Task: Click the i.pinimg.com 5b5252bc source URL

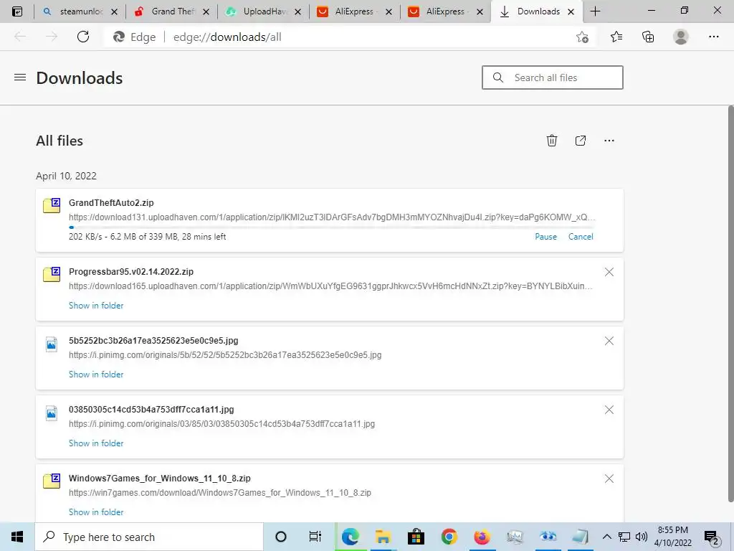Action: [x=225, y=355]
